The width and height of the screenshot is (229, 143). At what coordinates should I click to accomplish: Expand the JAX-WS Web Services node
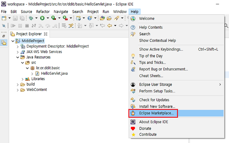coord(18,52)
